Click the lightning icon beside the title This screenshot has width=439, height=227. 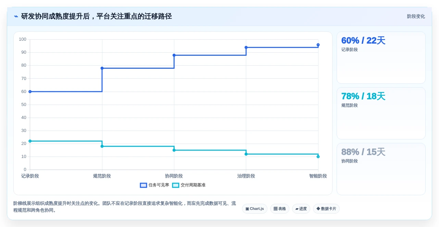(x=16, y=16)
